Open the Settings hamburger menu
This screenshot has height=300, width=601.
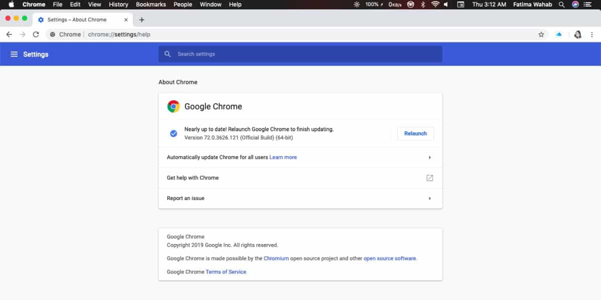click(15, 53)
